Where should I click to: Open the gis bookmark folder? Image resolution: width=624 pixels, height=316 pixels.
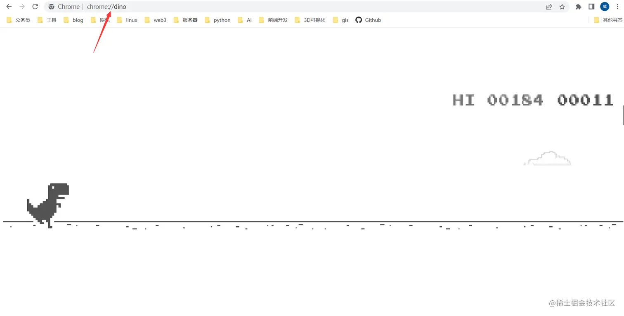[340, 20]
